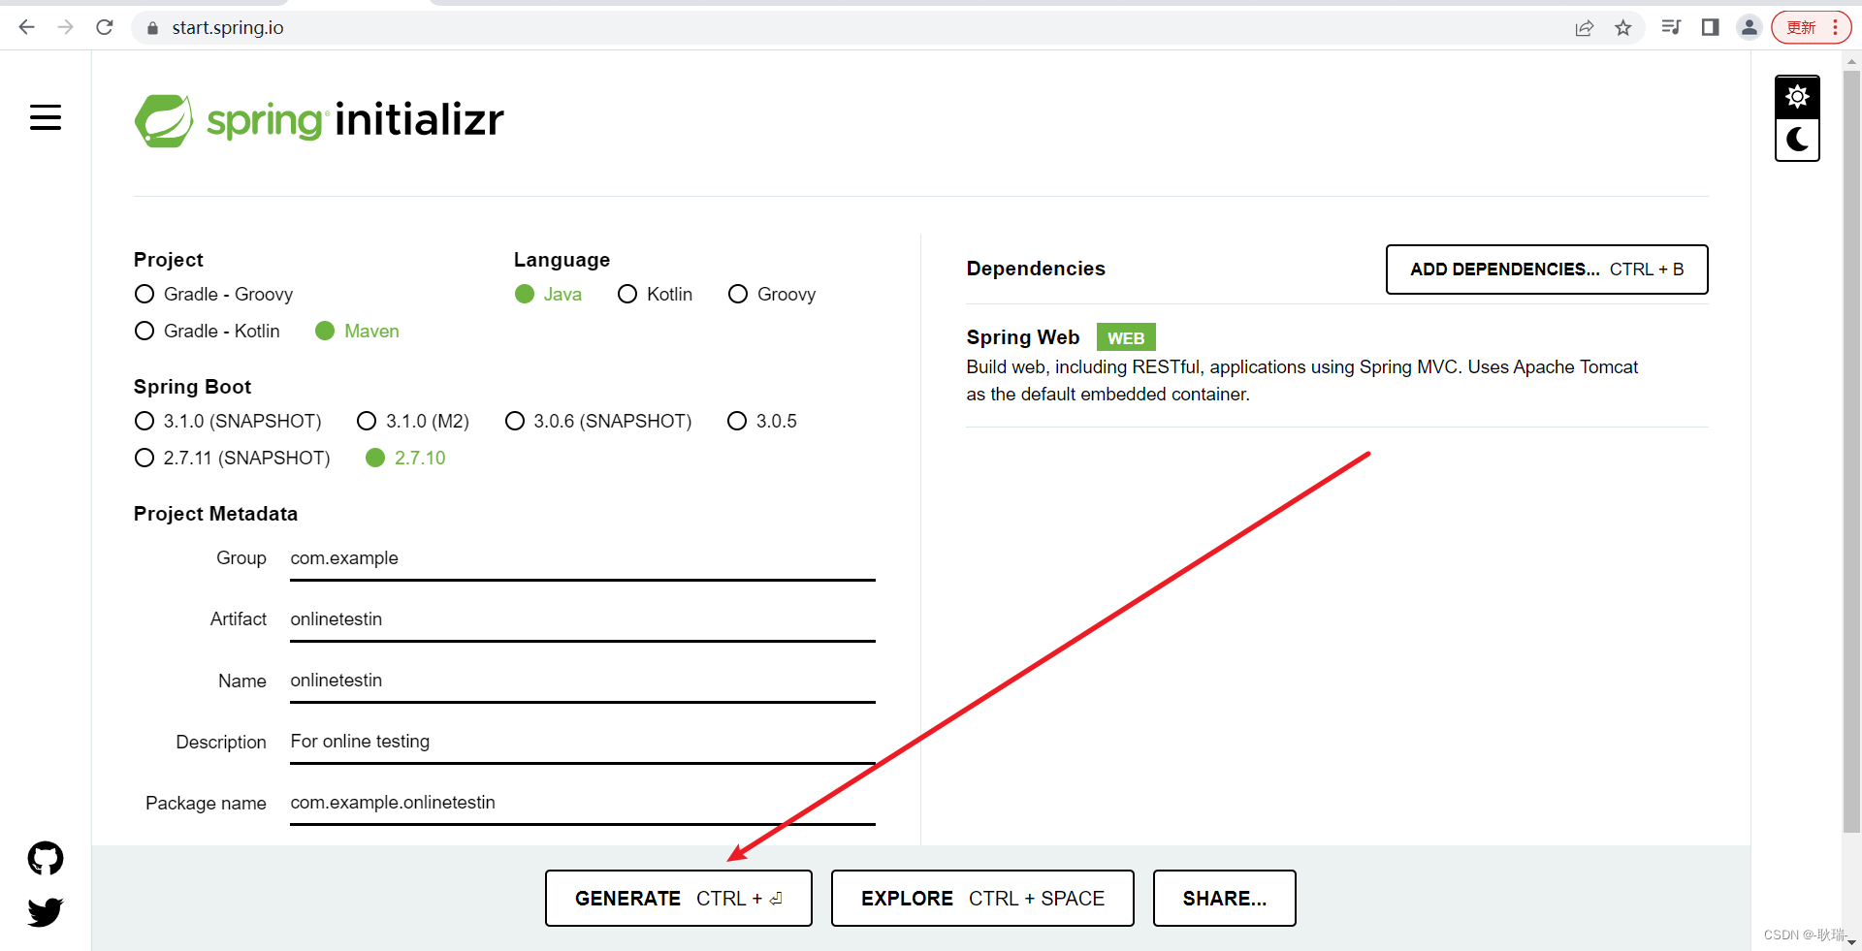Open the hamburger menu
This screenshot has width=1862, height=951.
pos(46,117)
